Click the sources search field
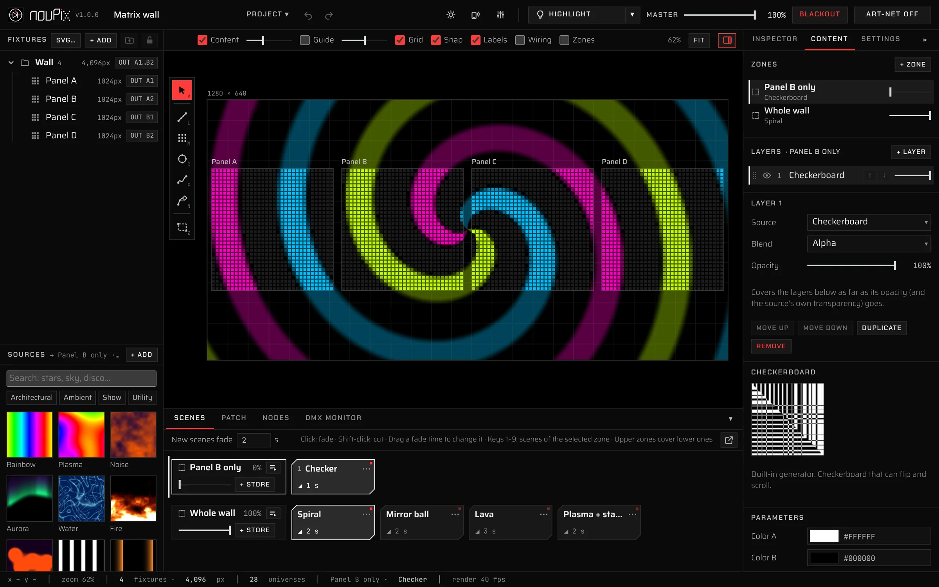This screenshot has height=587, width=939. coord(81,378)
